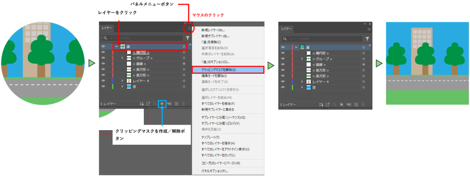Expand the <グループ> arrow beside the open menu
Image resolution: width=470 pixels, height=176 pixels.
point(122,58)
